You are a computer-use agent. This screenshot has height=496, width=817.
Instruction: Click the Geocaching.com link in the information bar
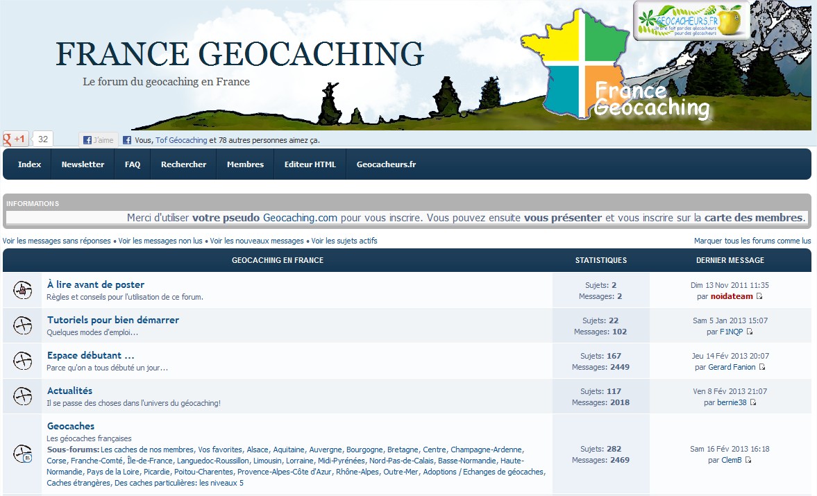click(x=300, y=218)
